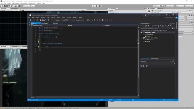Switch to Enemy.cs editor tab
Screen dimensions: 194x109
pyautogui.click(x=56, y=23)
